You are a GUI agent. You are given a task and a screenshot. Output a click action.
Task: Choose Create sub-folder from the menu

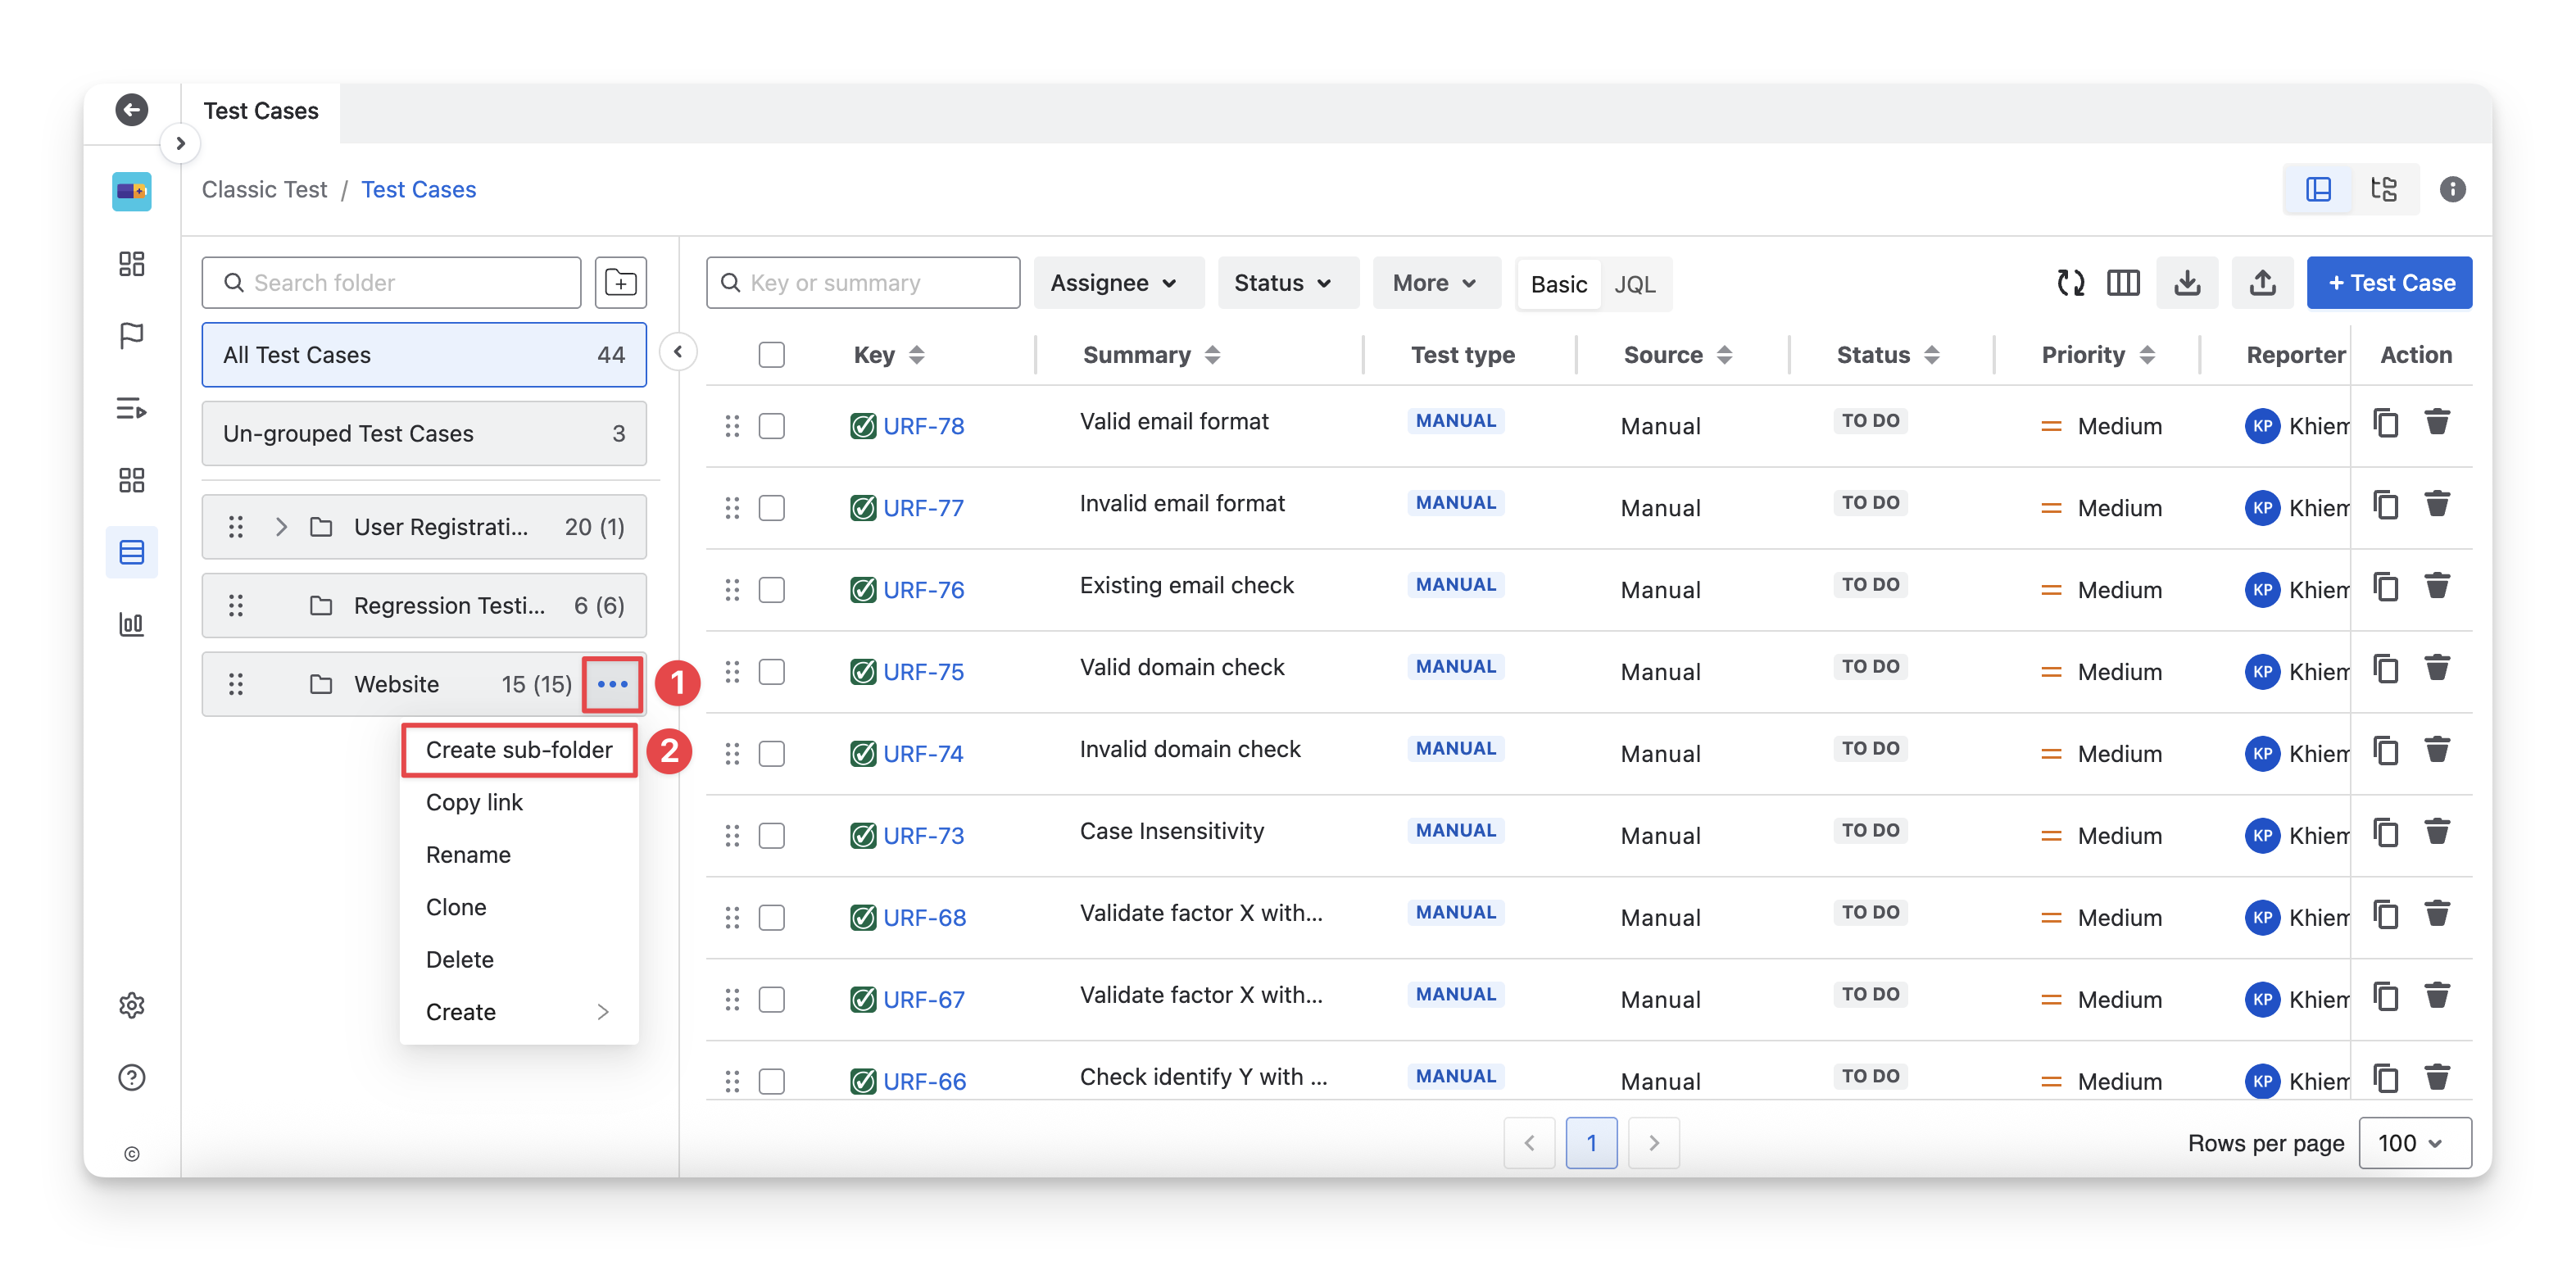(519, 750)
